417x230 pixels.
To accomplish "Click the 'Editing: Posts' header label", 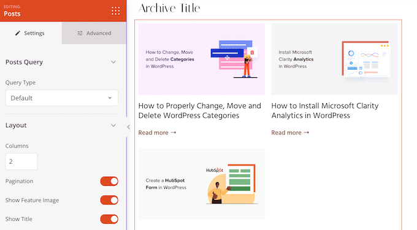I will [x=12, y=11].
